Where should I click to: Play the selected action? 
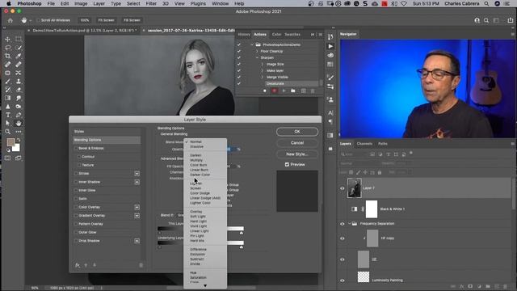coord(284,91)
